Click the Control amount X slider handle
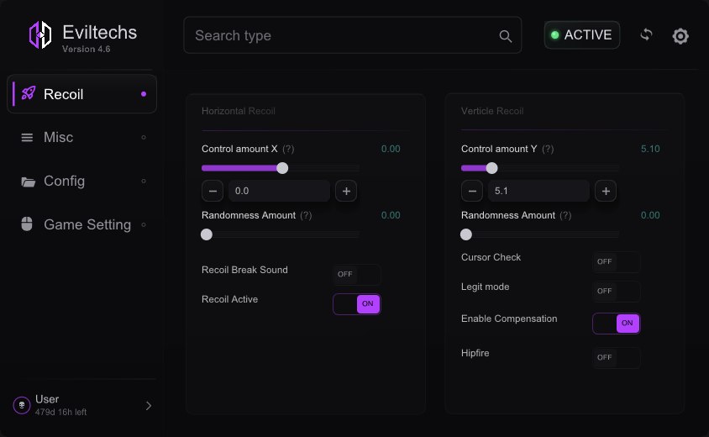The height and width of the screenshot is (437, 709). (x=282, y=168)
